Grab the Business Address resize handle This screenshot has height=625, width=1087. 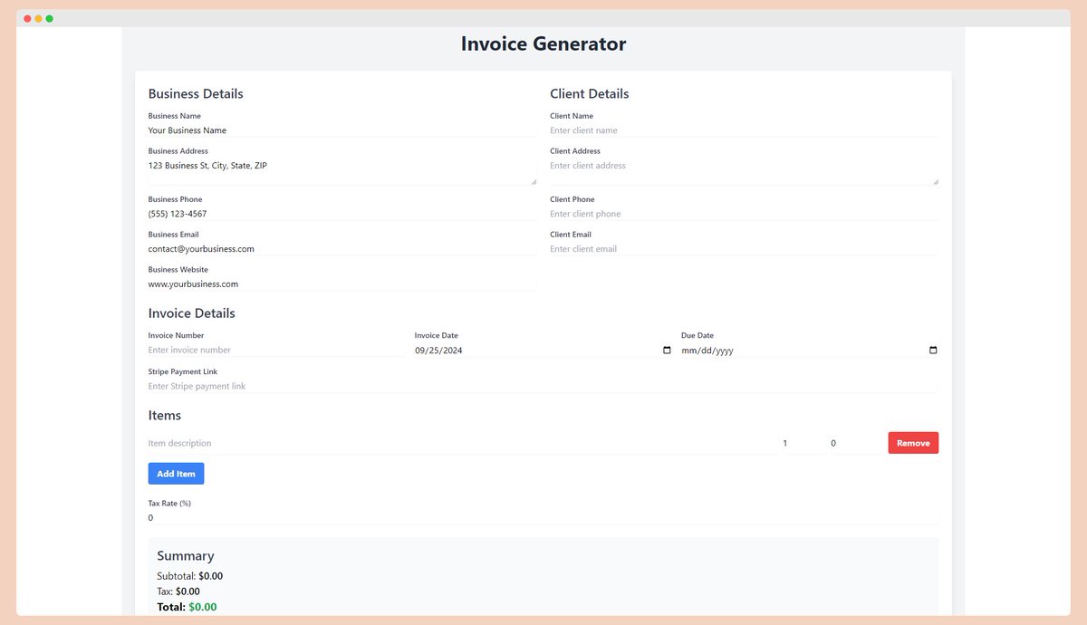pyautogui.click(x=533, y=181)
